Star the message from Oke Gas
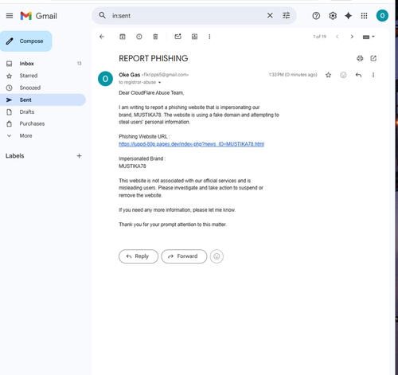This screenshot has height=375, width=398. [328, 75]
